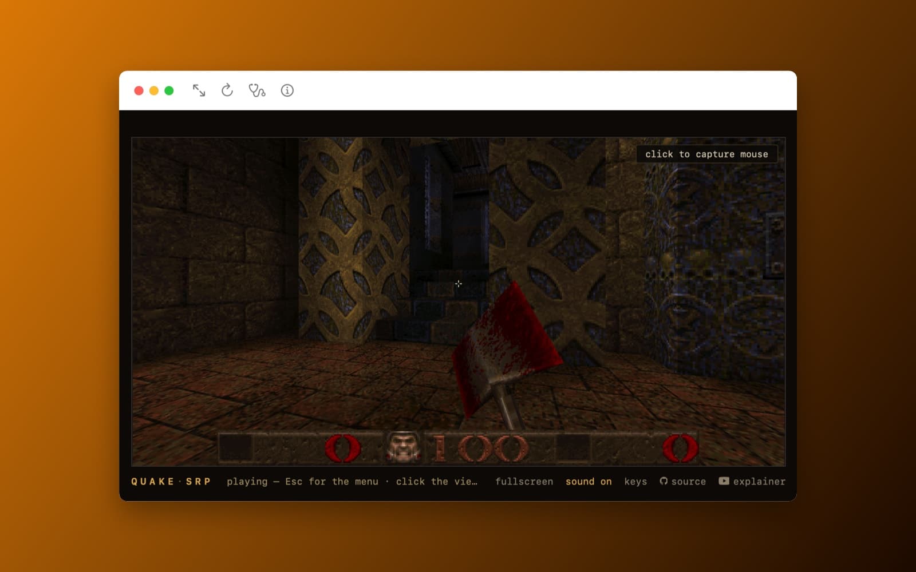Screen dimensions: 916x572
Task: Toggle the "sound on" setting
Action: (589, 482)
